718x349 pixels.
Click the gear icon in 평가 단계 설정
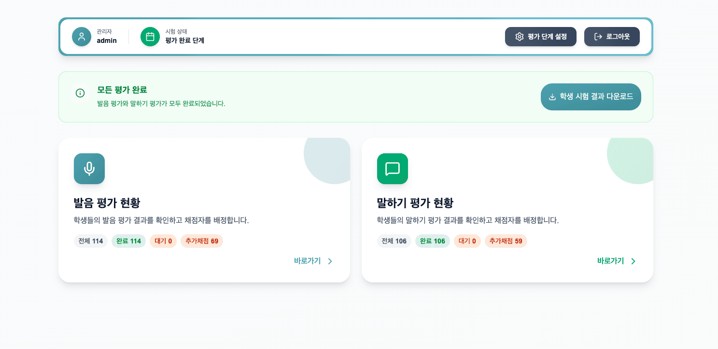pos(520,37)
